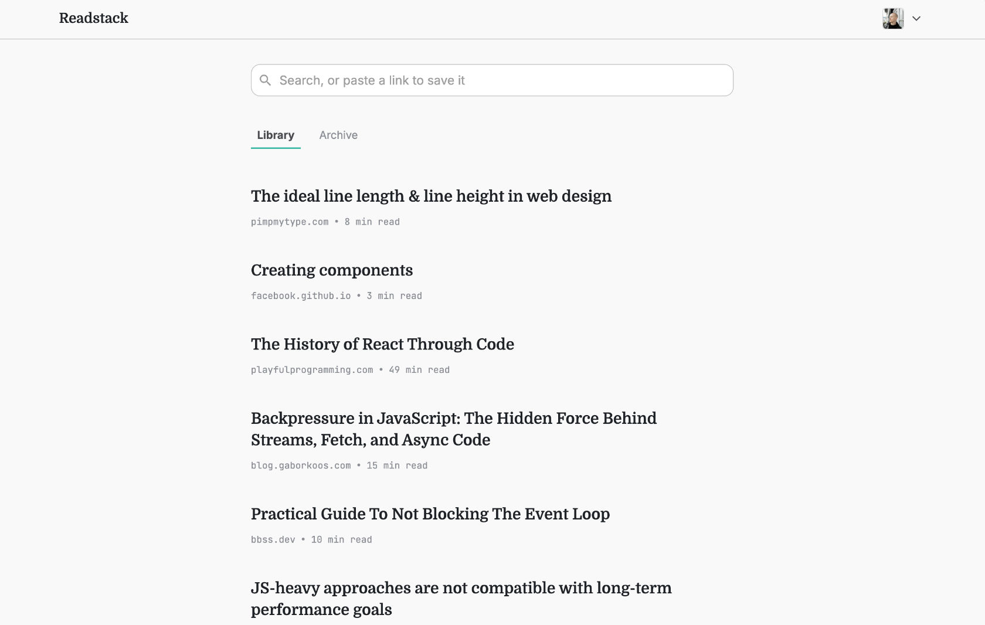Open the Backpressure in JavaScript article
985x625 pixels.
click(x=454, y=429)
